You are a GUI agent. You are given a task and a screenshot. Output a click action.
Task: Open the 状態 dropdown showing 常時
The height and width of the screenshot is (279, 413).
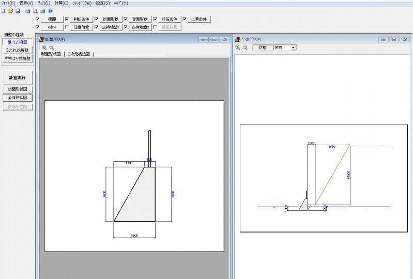(x=293, y=48)
